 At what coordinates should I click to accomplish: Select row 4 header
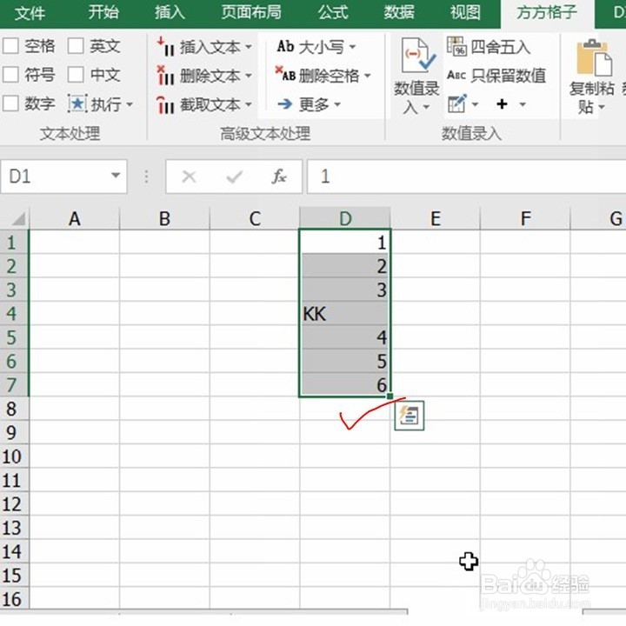click(x=14, y=313)
